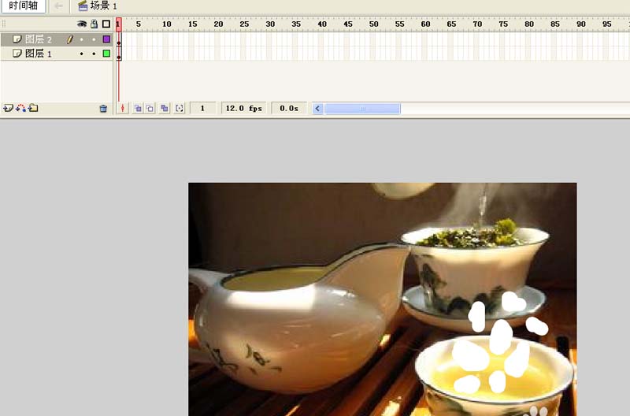
Task: Click the timeline horizontal scrollbar thumb
Action: coord(362,109)
